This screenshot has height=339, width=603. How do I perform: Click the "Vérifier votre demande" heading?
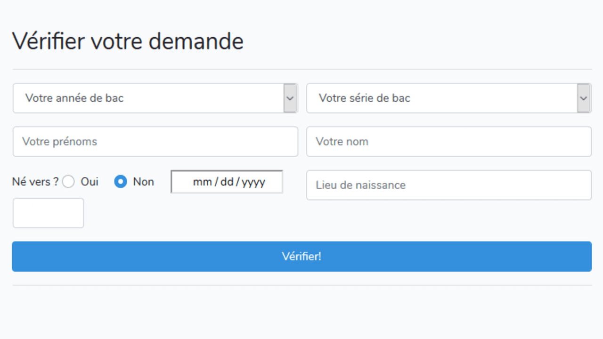pyautogui.click(x=128, y=41)
